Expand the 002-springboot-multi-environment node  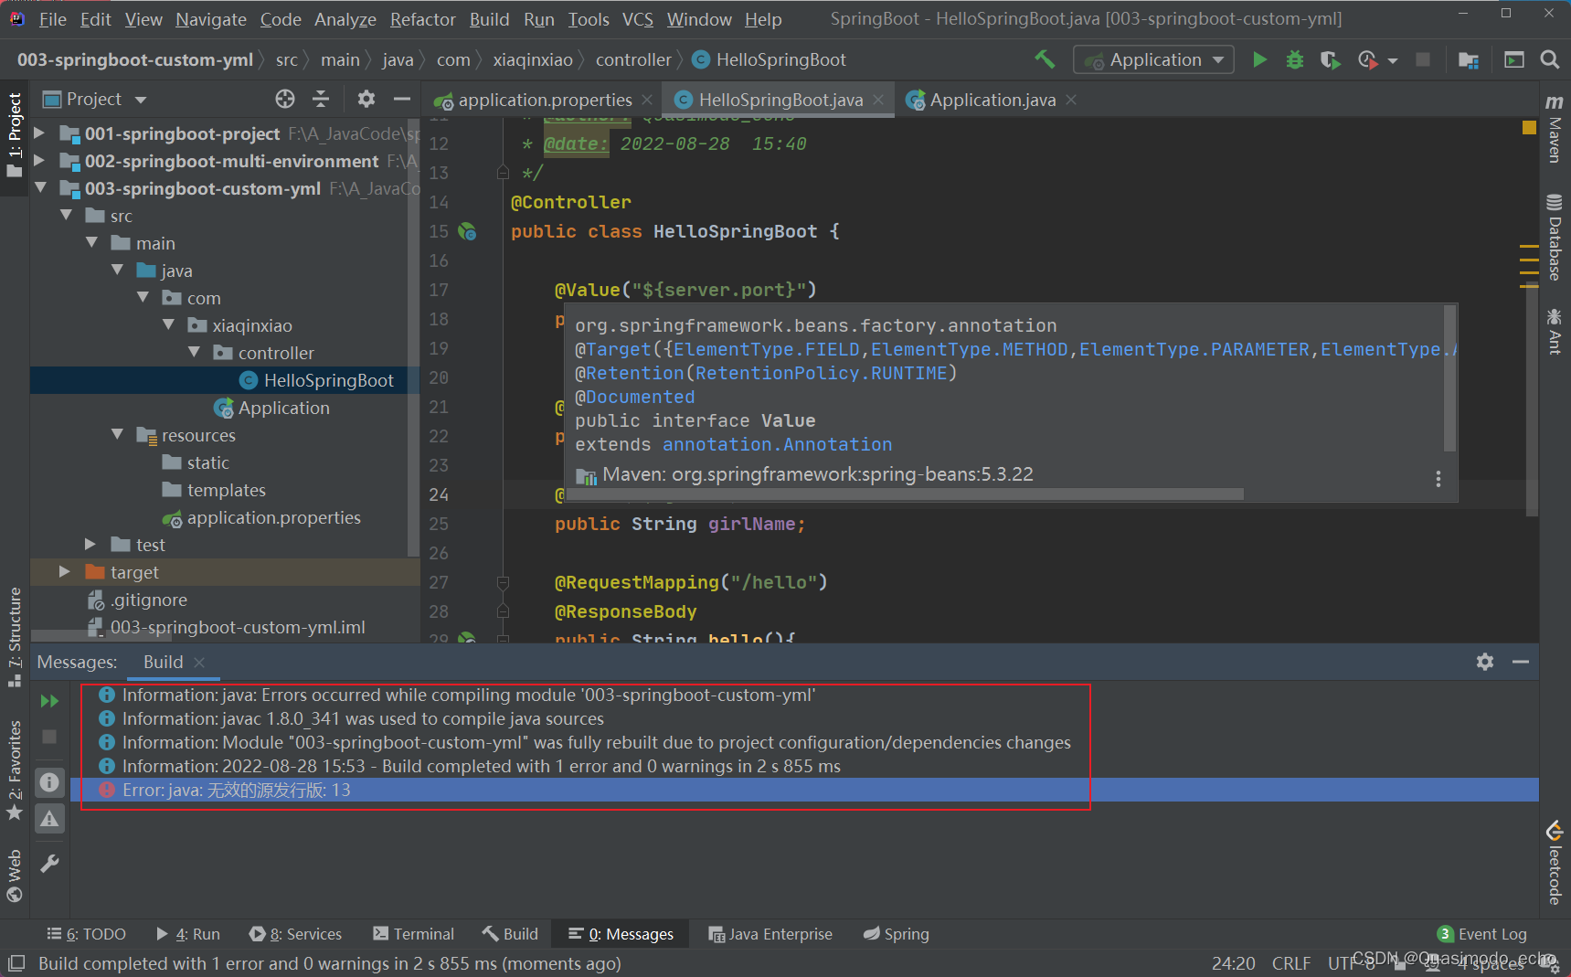(39, 161)
